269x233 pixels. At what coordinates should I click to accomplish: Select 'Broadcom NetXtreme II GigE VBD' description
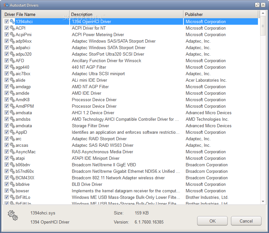(104, 165)
